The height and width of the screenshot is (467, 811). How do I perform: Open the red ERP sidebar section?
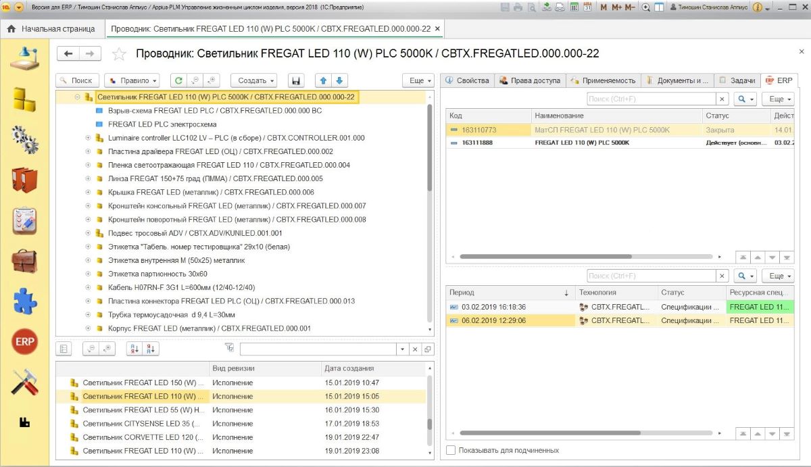coord(24,342)
